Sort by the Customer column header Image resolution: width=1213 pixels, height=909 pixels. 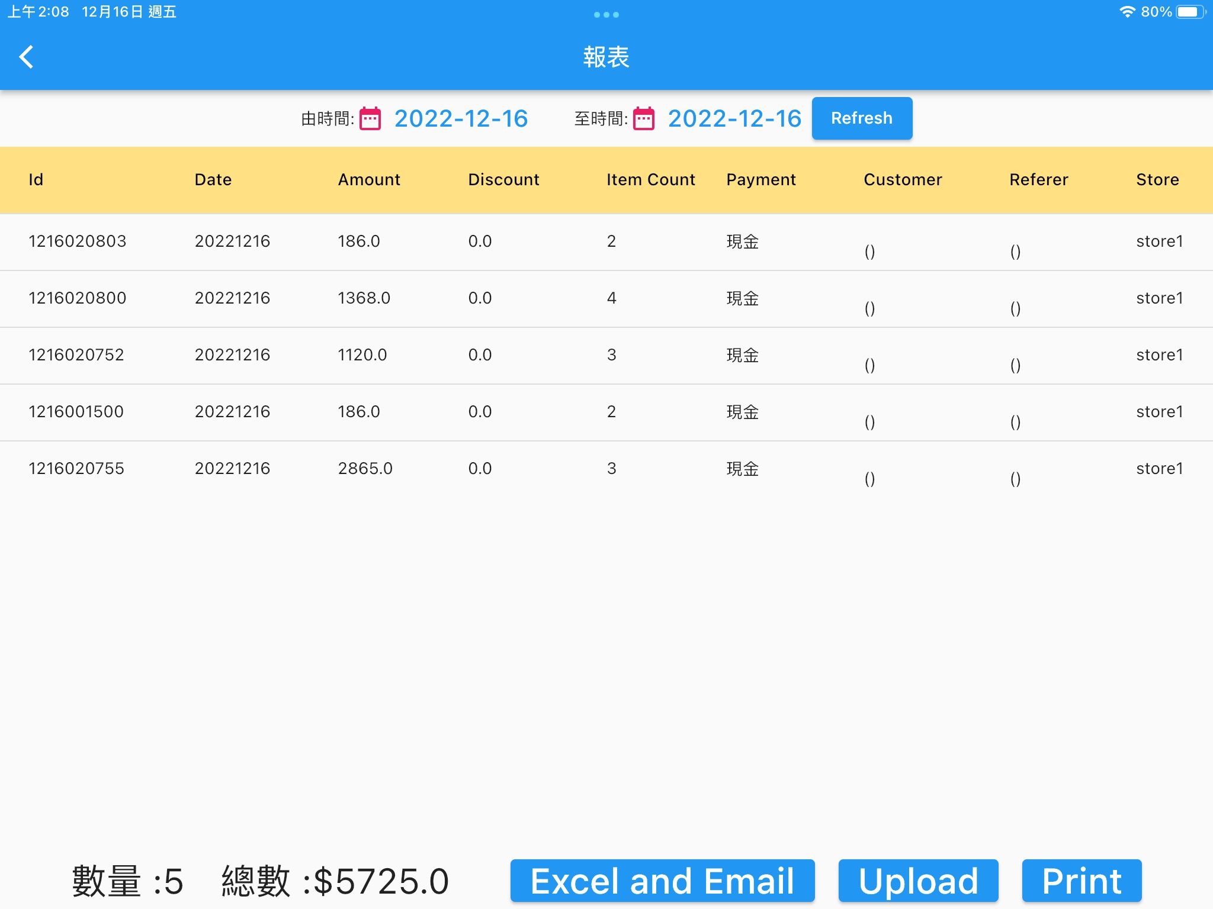[903, 180]
